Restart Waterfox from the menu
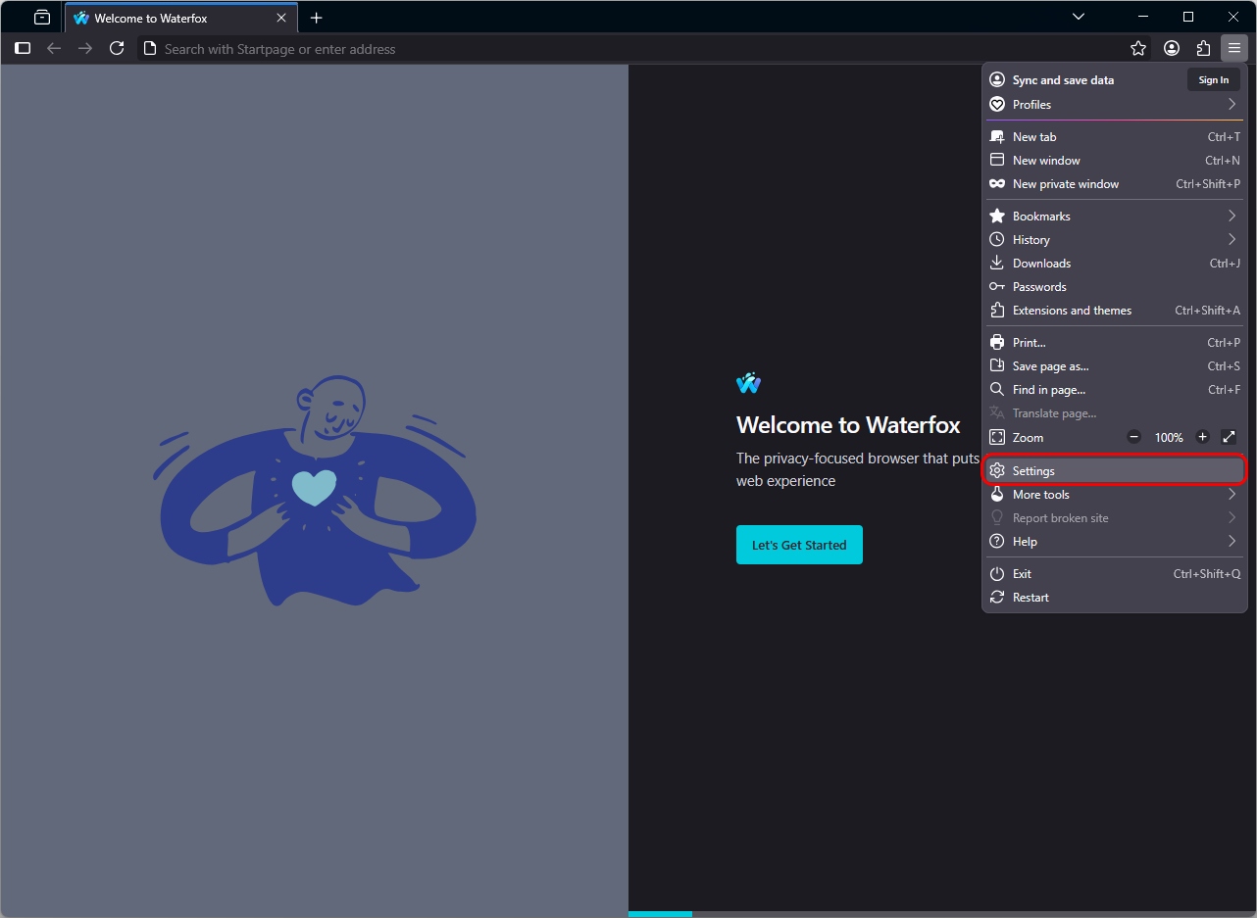This screenshot has height=918, width=1257. pos(1115,598)
